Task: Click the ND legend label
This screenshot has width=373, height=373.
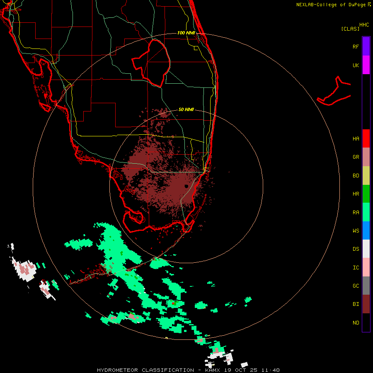Action: pos(356,323)
